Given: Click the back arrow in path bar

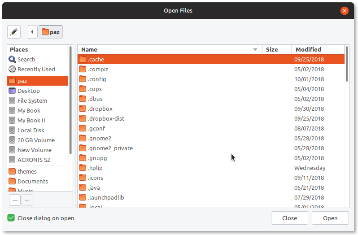Looking at the screenshot, I should tap(32, 32).
